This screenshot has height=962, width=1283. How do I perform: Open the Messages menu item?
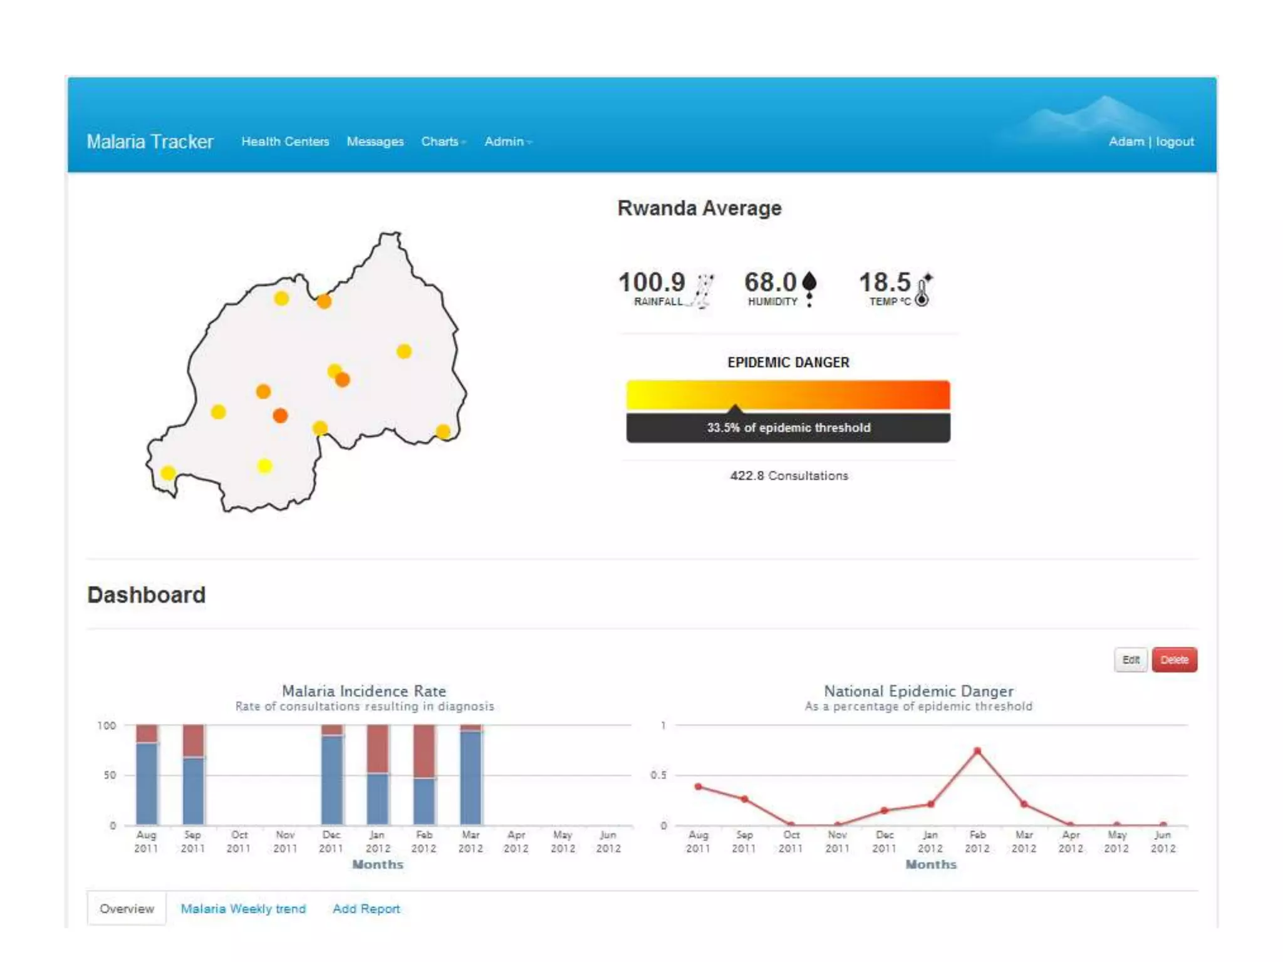[x=375, y=142]
